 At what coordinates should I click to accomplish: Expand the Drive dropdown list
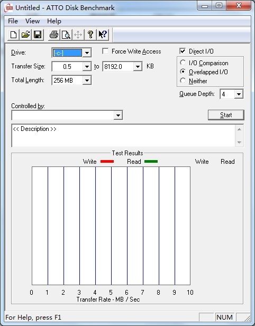pyautogui.click(x=87, y=53)
